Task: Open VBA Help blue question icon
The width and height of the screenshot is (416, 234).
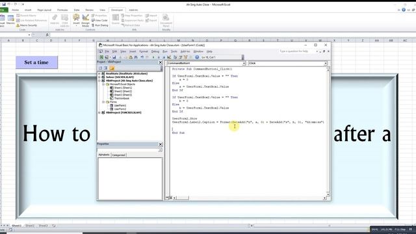Action: (197, 57)
